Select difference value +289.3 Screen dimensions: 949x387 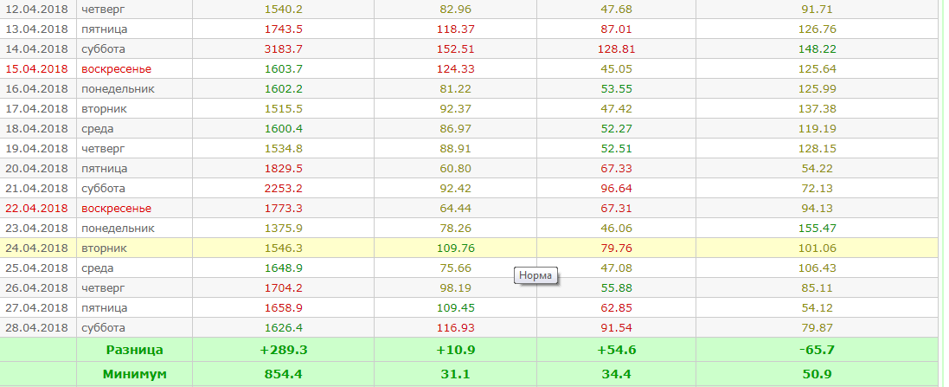(284, 350)
